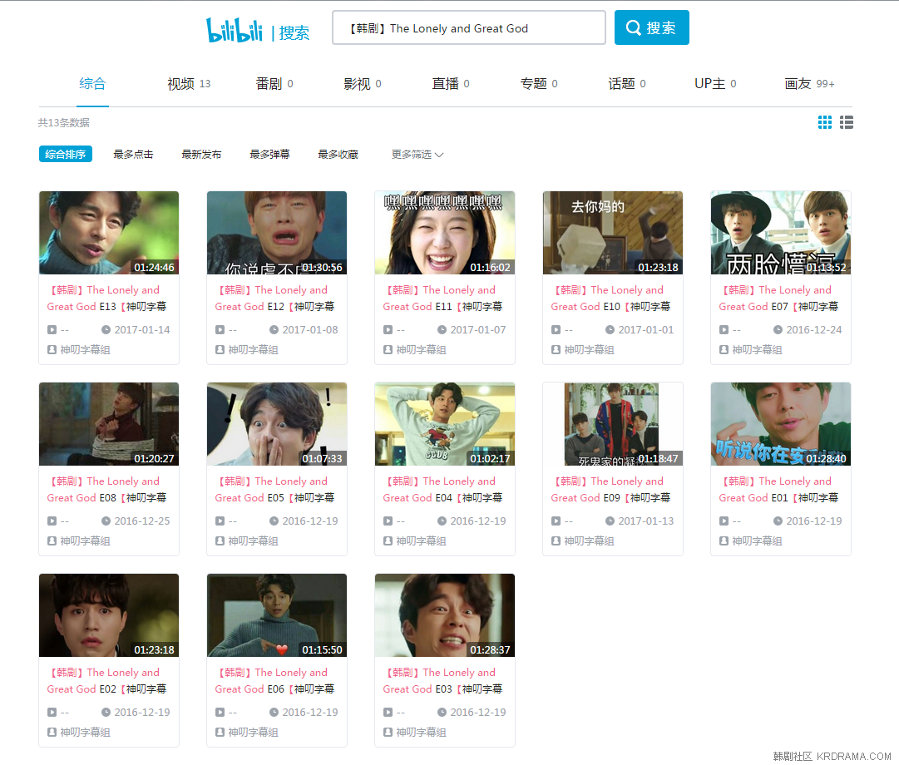Click play count icon on E13 card
The image size is (899, 765).
52,330
